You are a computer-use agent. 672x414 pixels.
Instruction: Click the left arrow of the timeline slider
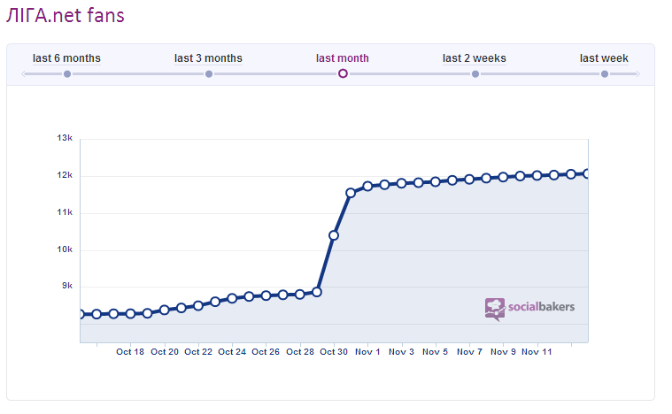point(24,74)
